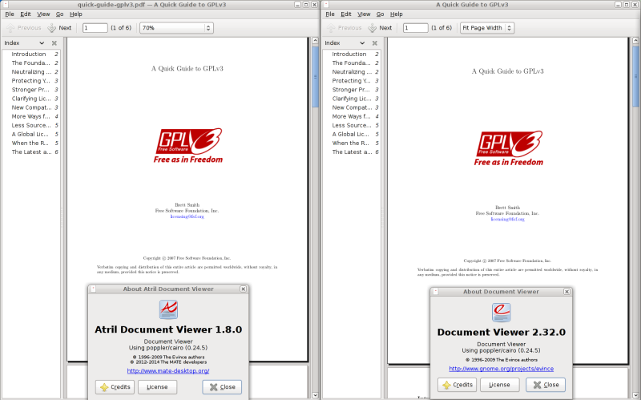Click the Evince app icon in About Document Viewer
This screenshot has height=400, width=641.
tap(502, 312)
